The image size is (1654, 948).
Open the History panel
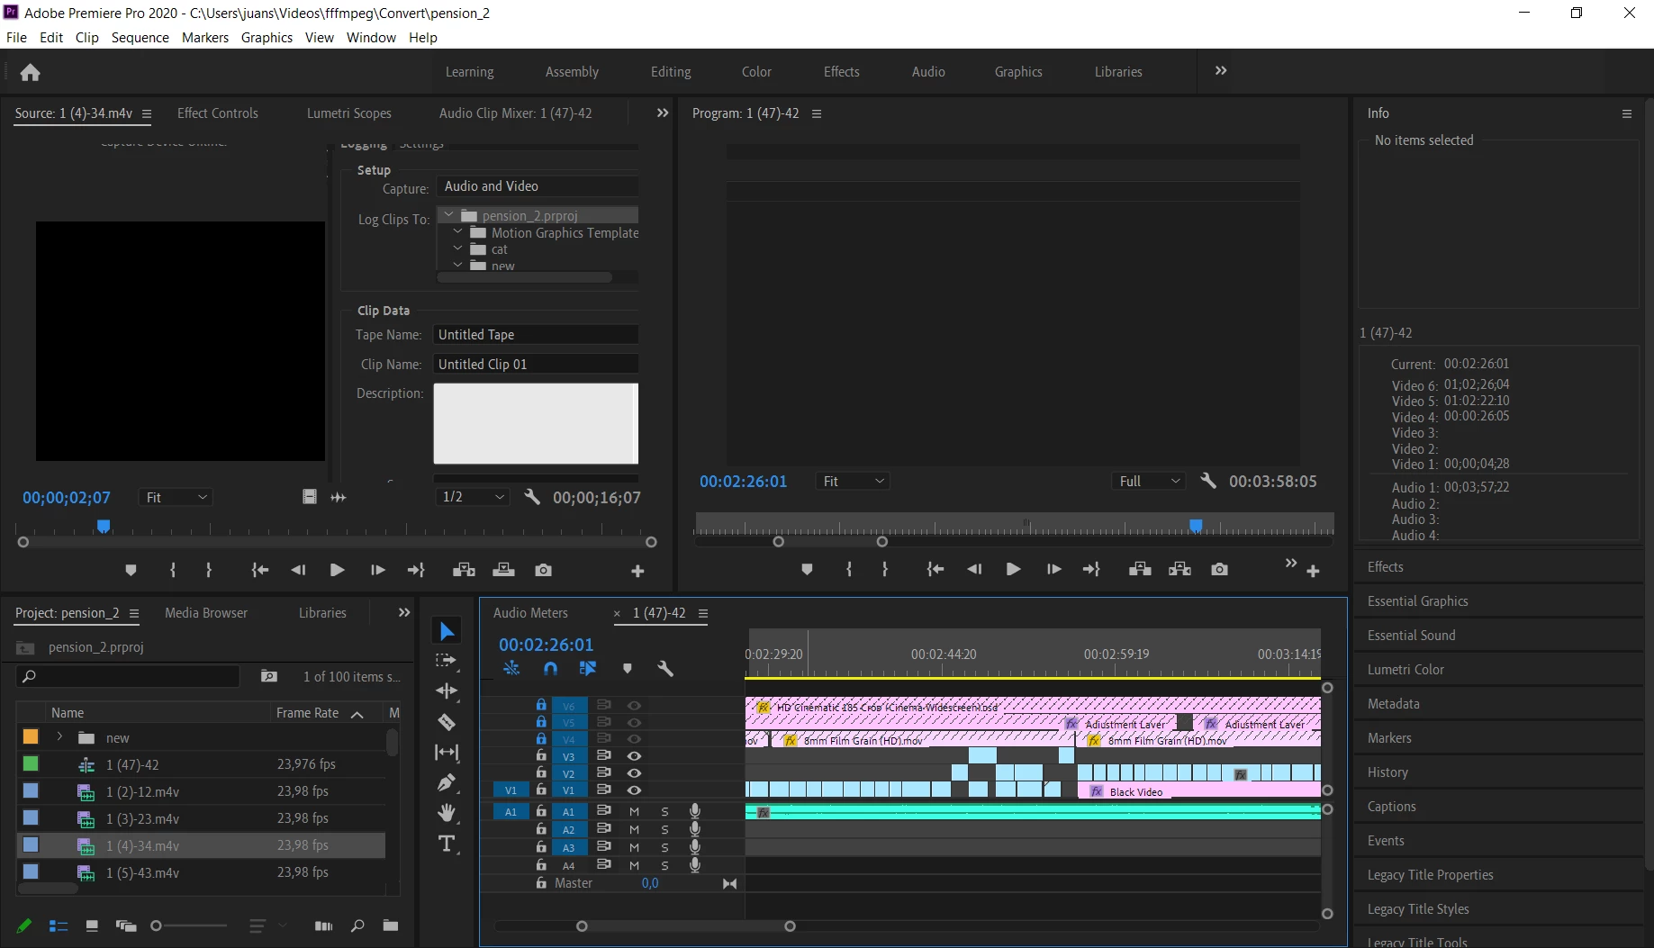point(1387,772)
